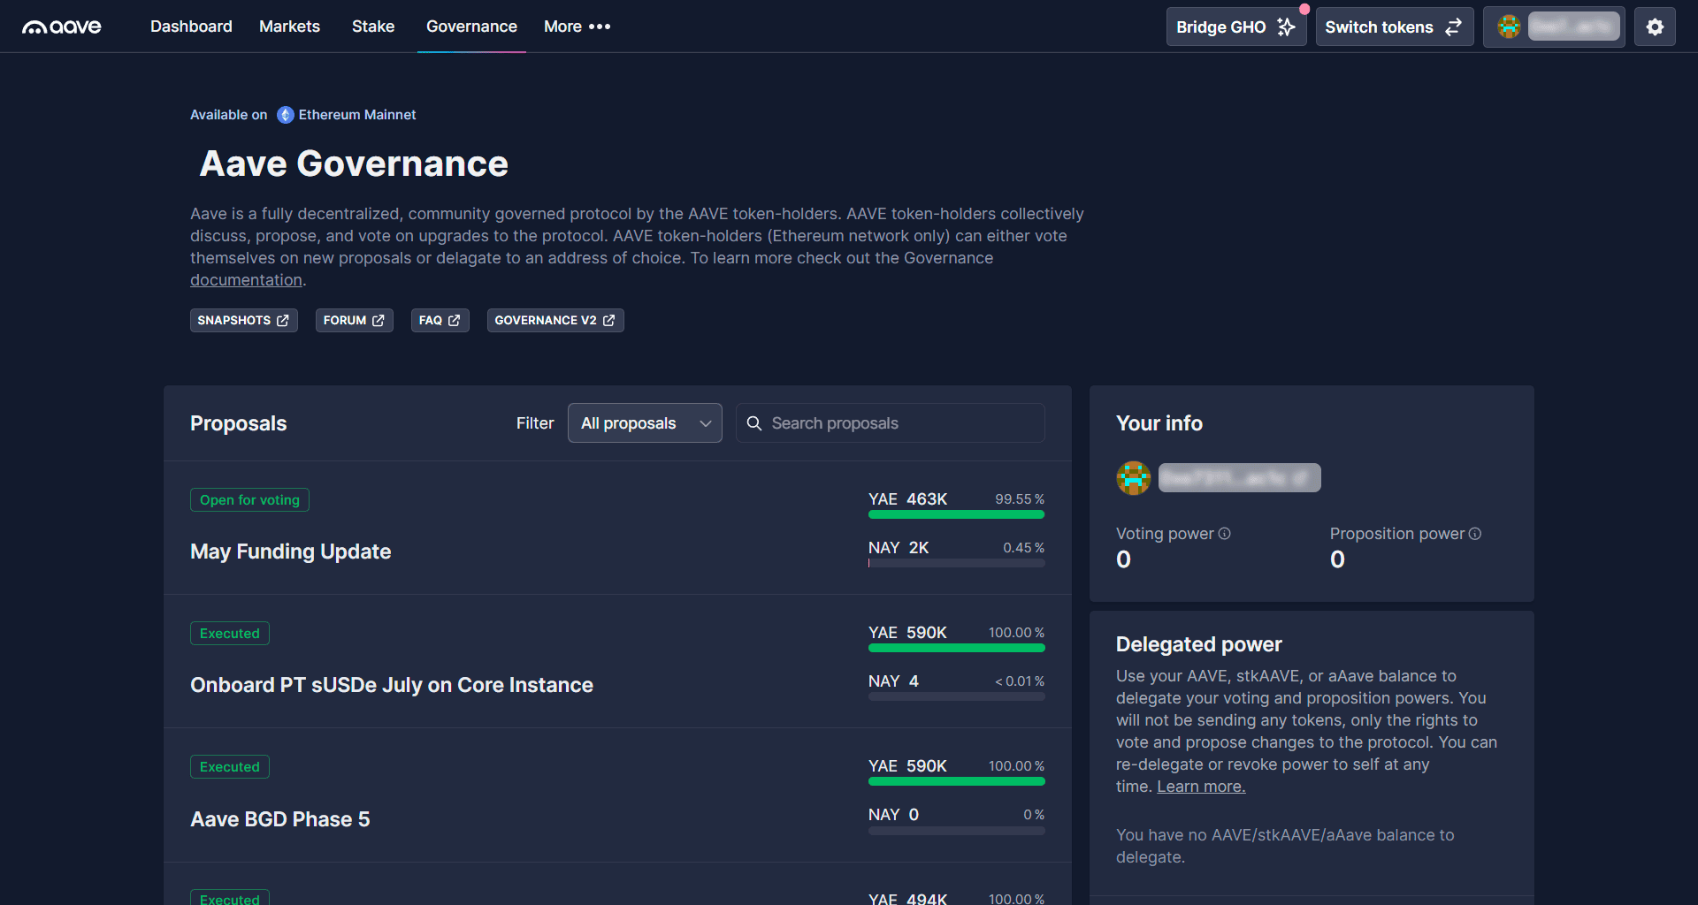Click the 99.55 % YAE percentage
This screenshot has width=1698, height=905.
[x=1020, y=499]
